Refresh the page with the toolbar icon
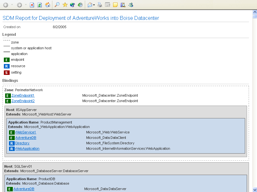The height and width of the screenshot is (192, 257). pos(40,5)
